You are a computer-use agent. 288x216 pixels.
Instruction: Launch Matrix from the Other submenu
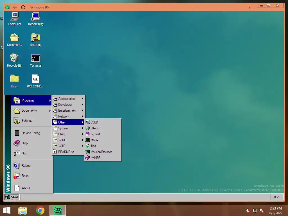pos(103,140)
